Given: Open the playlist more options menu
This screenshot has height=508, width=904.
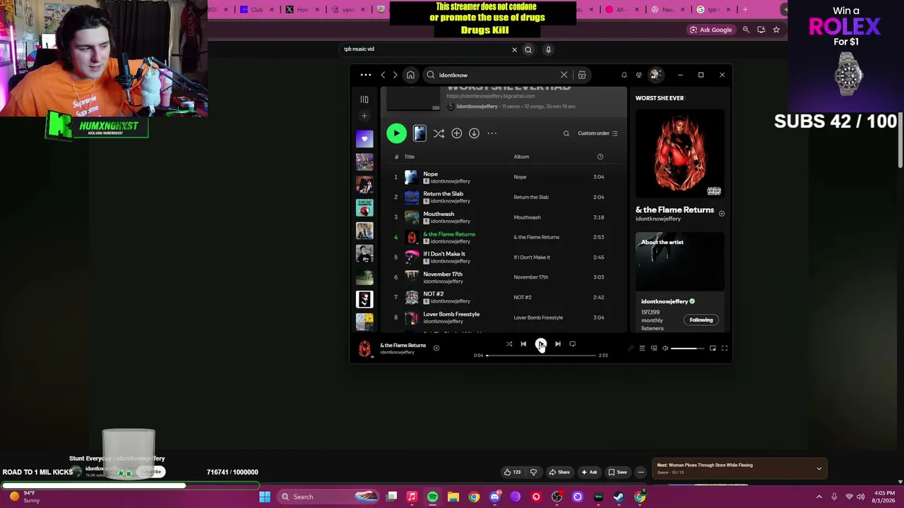Looking at the screenshot, I should pos(492,133).
